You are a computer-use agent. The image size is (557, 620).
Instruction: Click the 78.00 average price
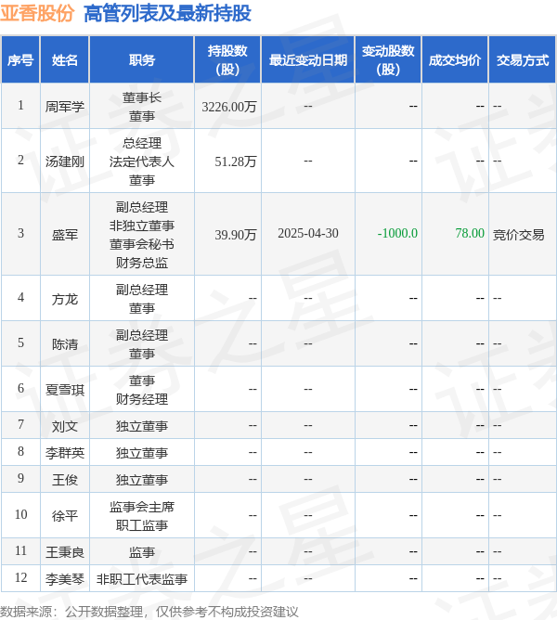click(470, 233)
